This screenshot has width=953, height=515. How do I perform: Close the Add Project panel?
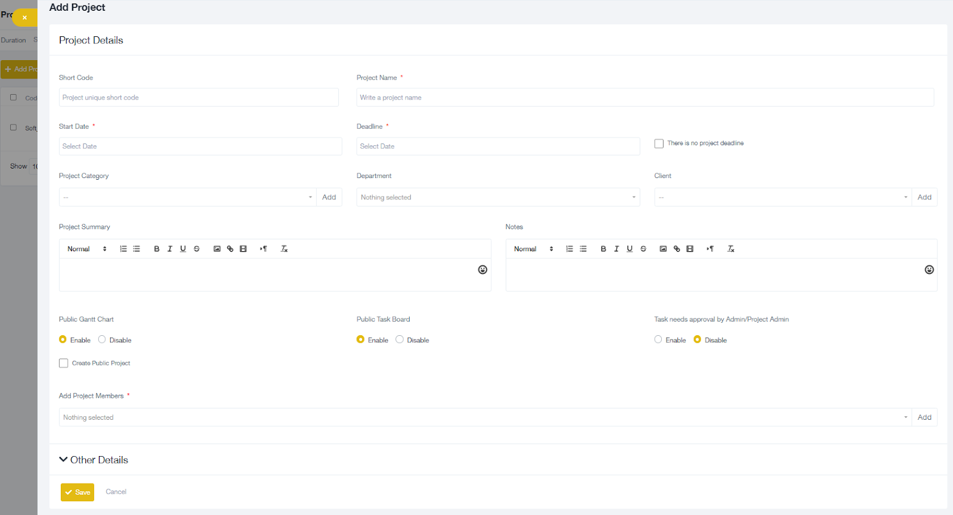pos(24,18)
